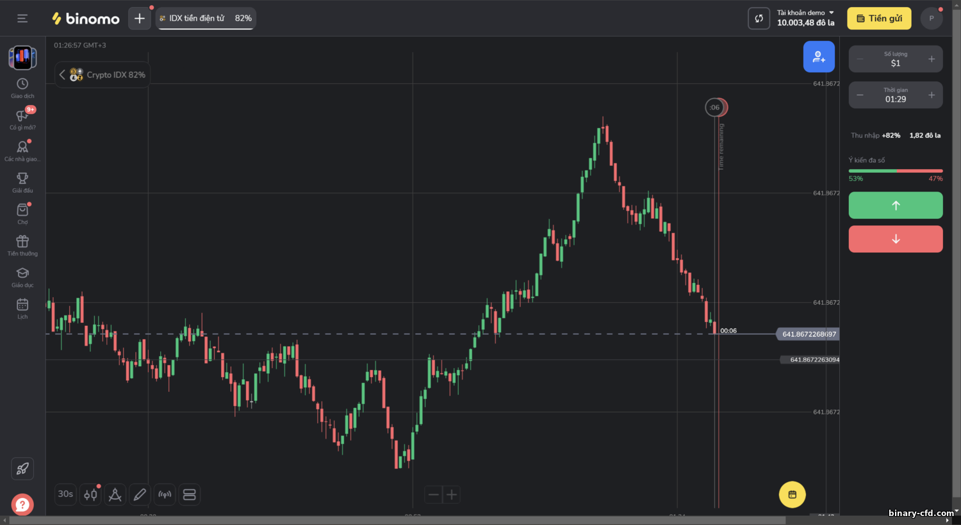Click the green up trade button
Viewport: 961px width, 525px height.
pos(896,206)
